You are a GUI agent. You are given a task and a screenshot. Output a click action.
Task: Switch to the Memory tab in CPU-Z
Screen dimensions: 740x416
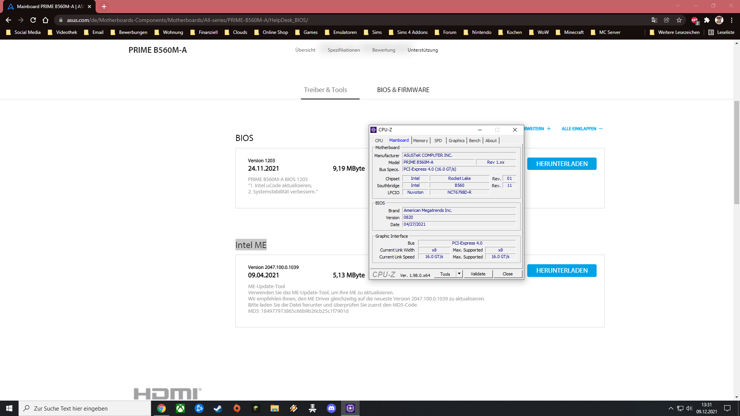[420, 141]
